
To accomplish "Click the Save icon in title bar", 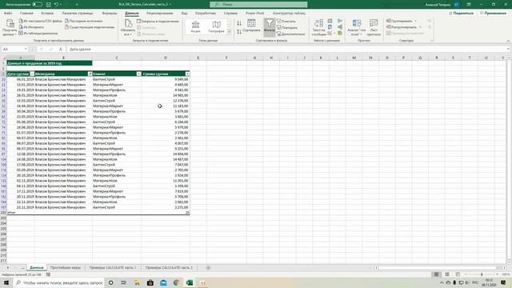I will (x=49, y=5).
